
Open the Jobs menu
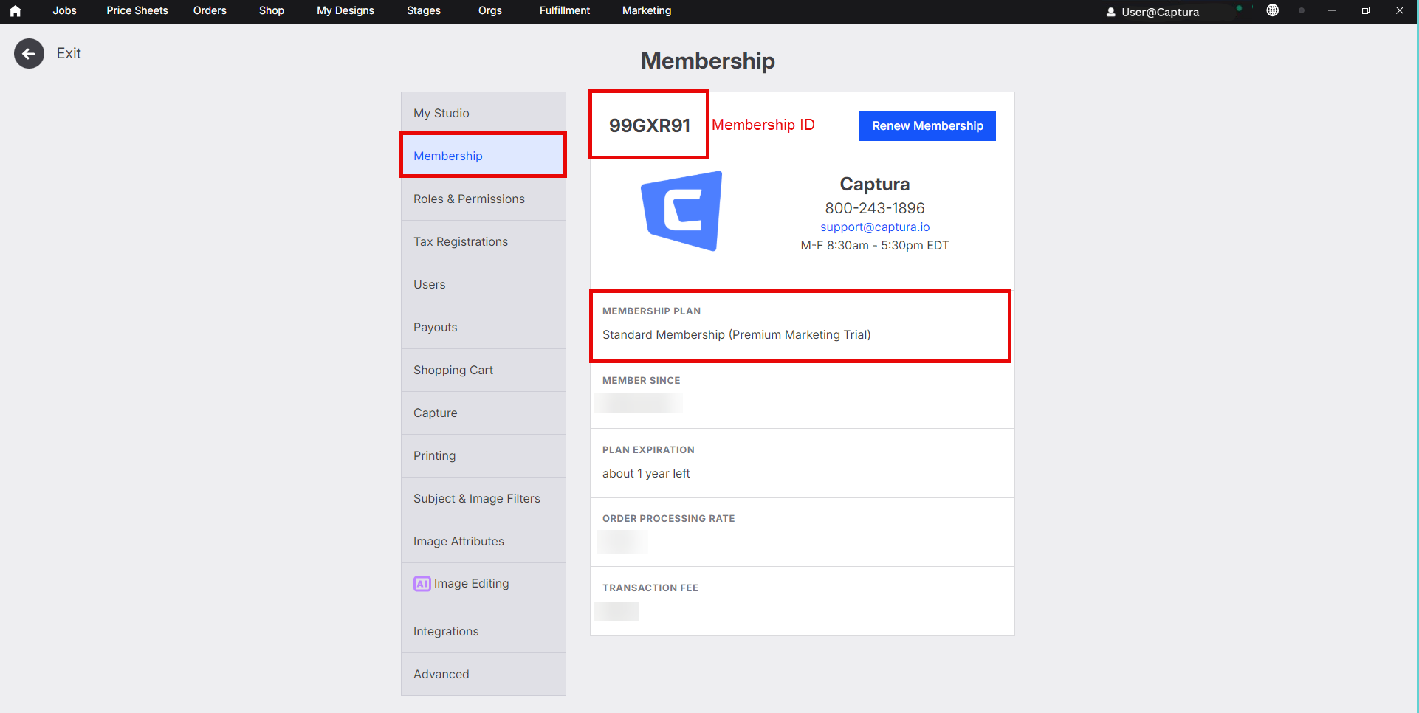tap(64, 10)
